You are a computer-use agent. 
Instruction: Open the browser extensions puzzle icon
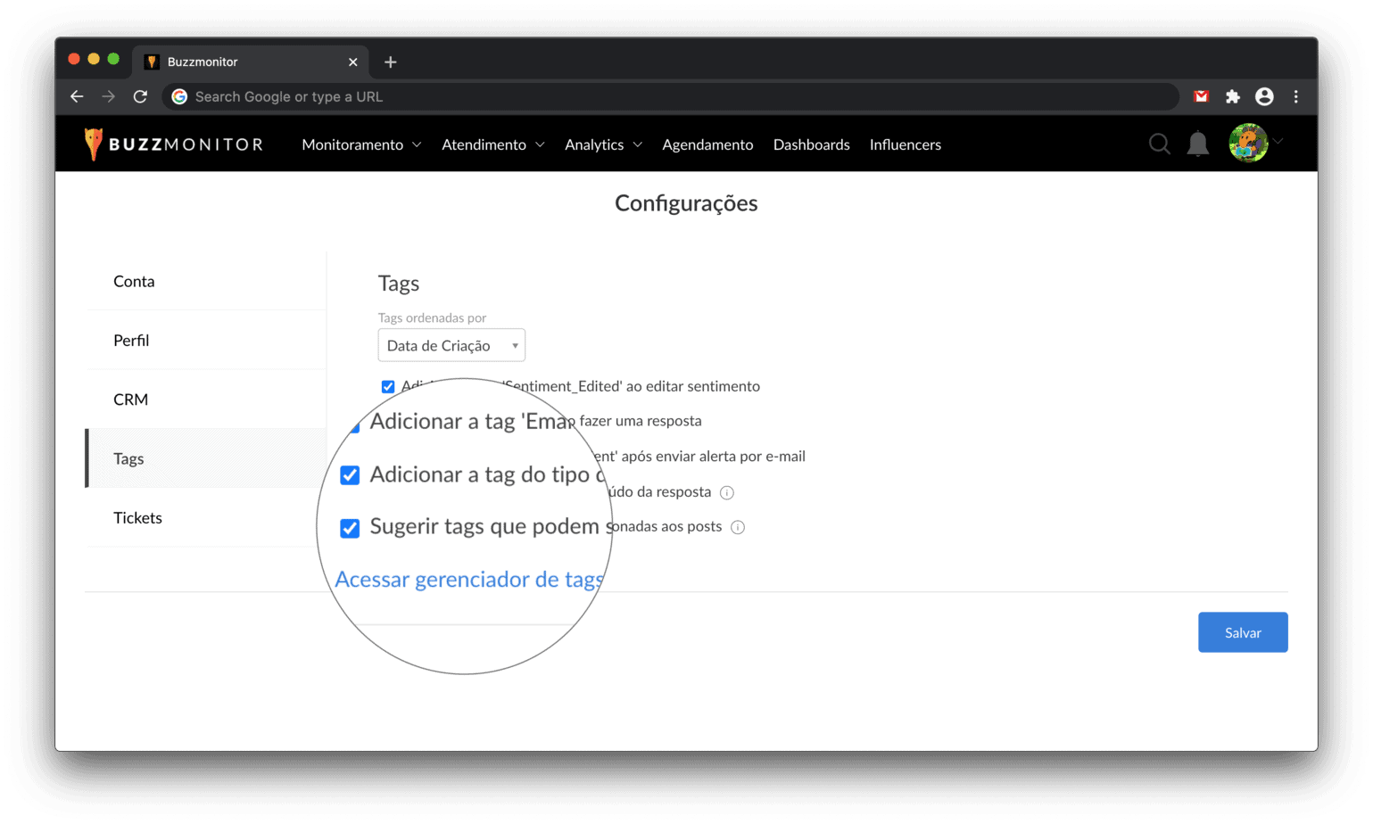[x=1232, y=96]
